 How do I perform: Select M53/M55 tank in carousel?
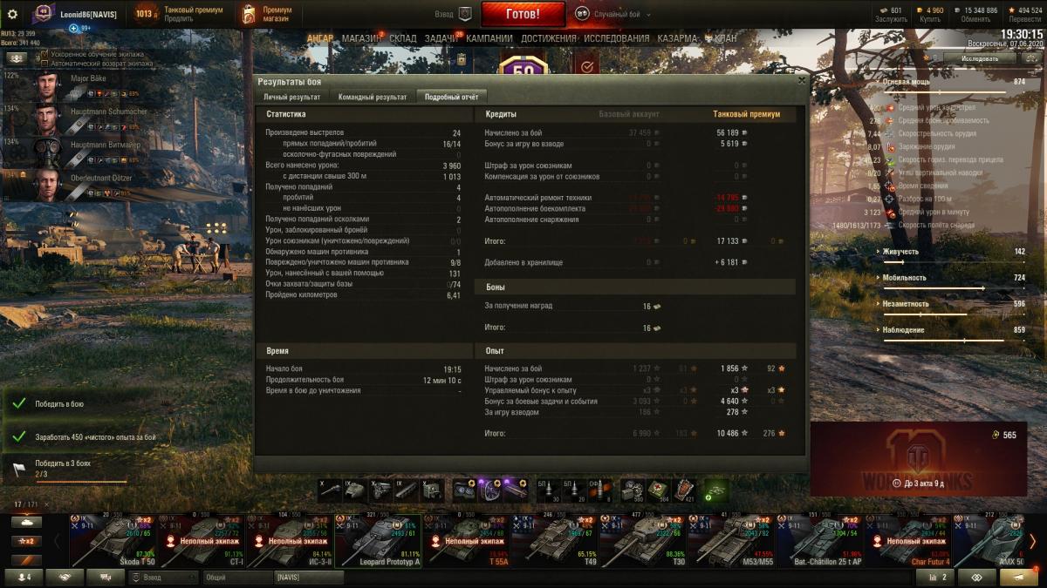coord(731,540)
